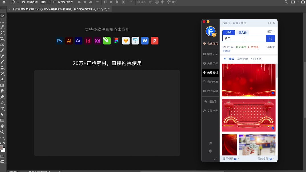The width and height of the screenshot is (306, 172).
Task: Open 免费字体 in plugin sidebar
Action: (210, 63)
